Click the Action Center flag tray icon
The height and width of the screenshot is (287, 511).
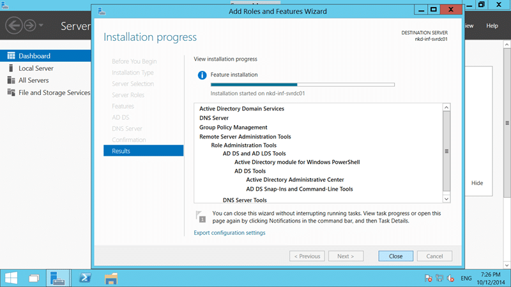point(428,278)
